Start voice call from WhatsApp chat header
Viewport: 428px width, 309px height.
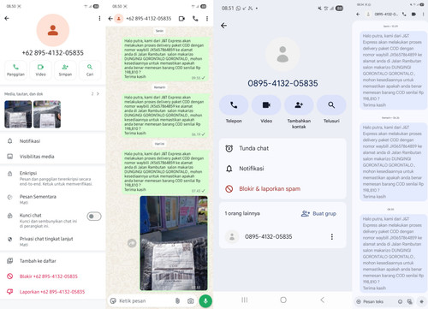(x=195, y=19)
